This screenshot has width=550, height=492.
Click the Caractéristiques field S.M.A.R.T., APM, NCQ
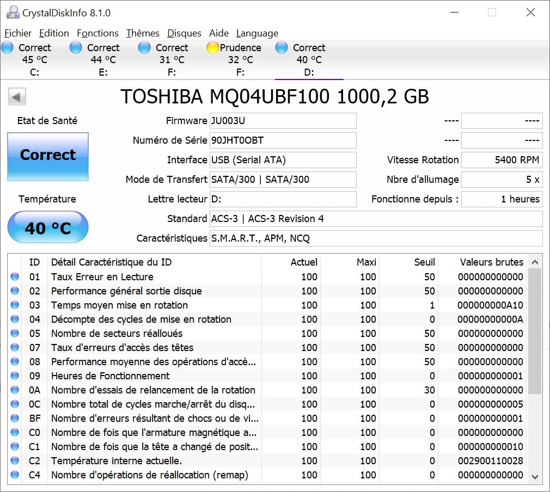pos(376,238)
